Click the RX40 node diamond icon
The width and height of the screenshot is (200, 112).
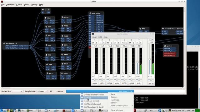tap(62, 54)
